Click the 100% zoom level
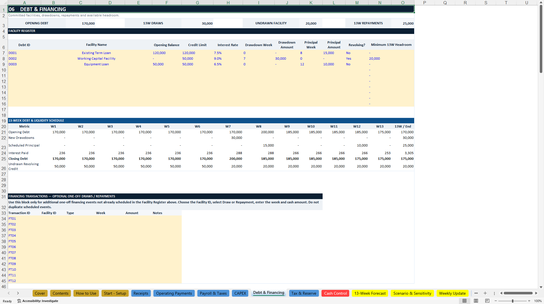The height and width of the screenshot is (304, 544). coord(538,301)
